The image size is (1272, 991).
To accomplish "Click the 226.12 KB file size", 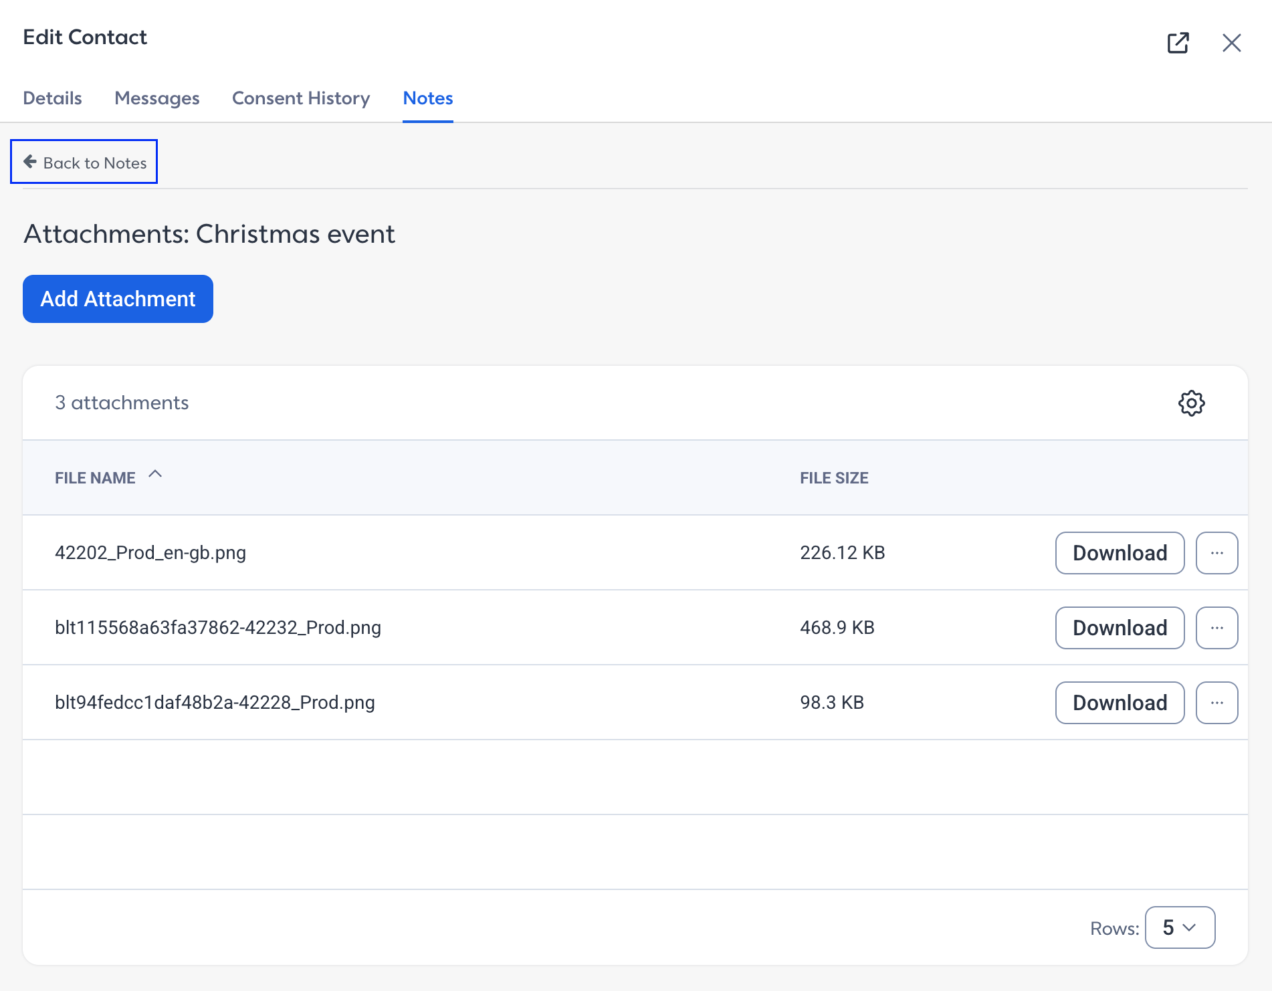I will point(842,553).
